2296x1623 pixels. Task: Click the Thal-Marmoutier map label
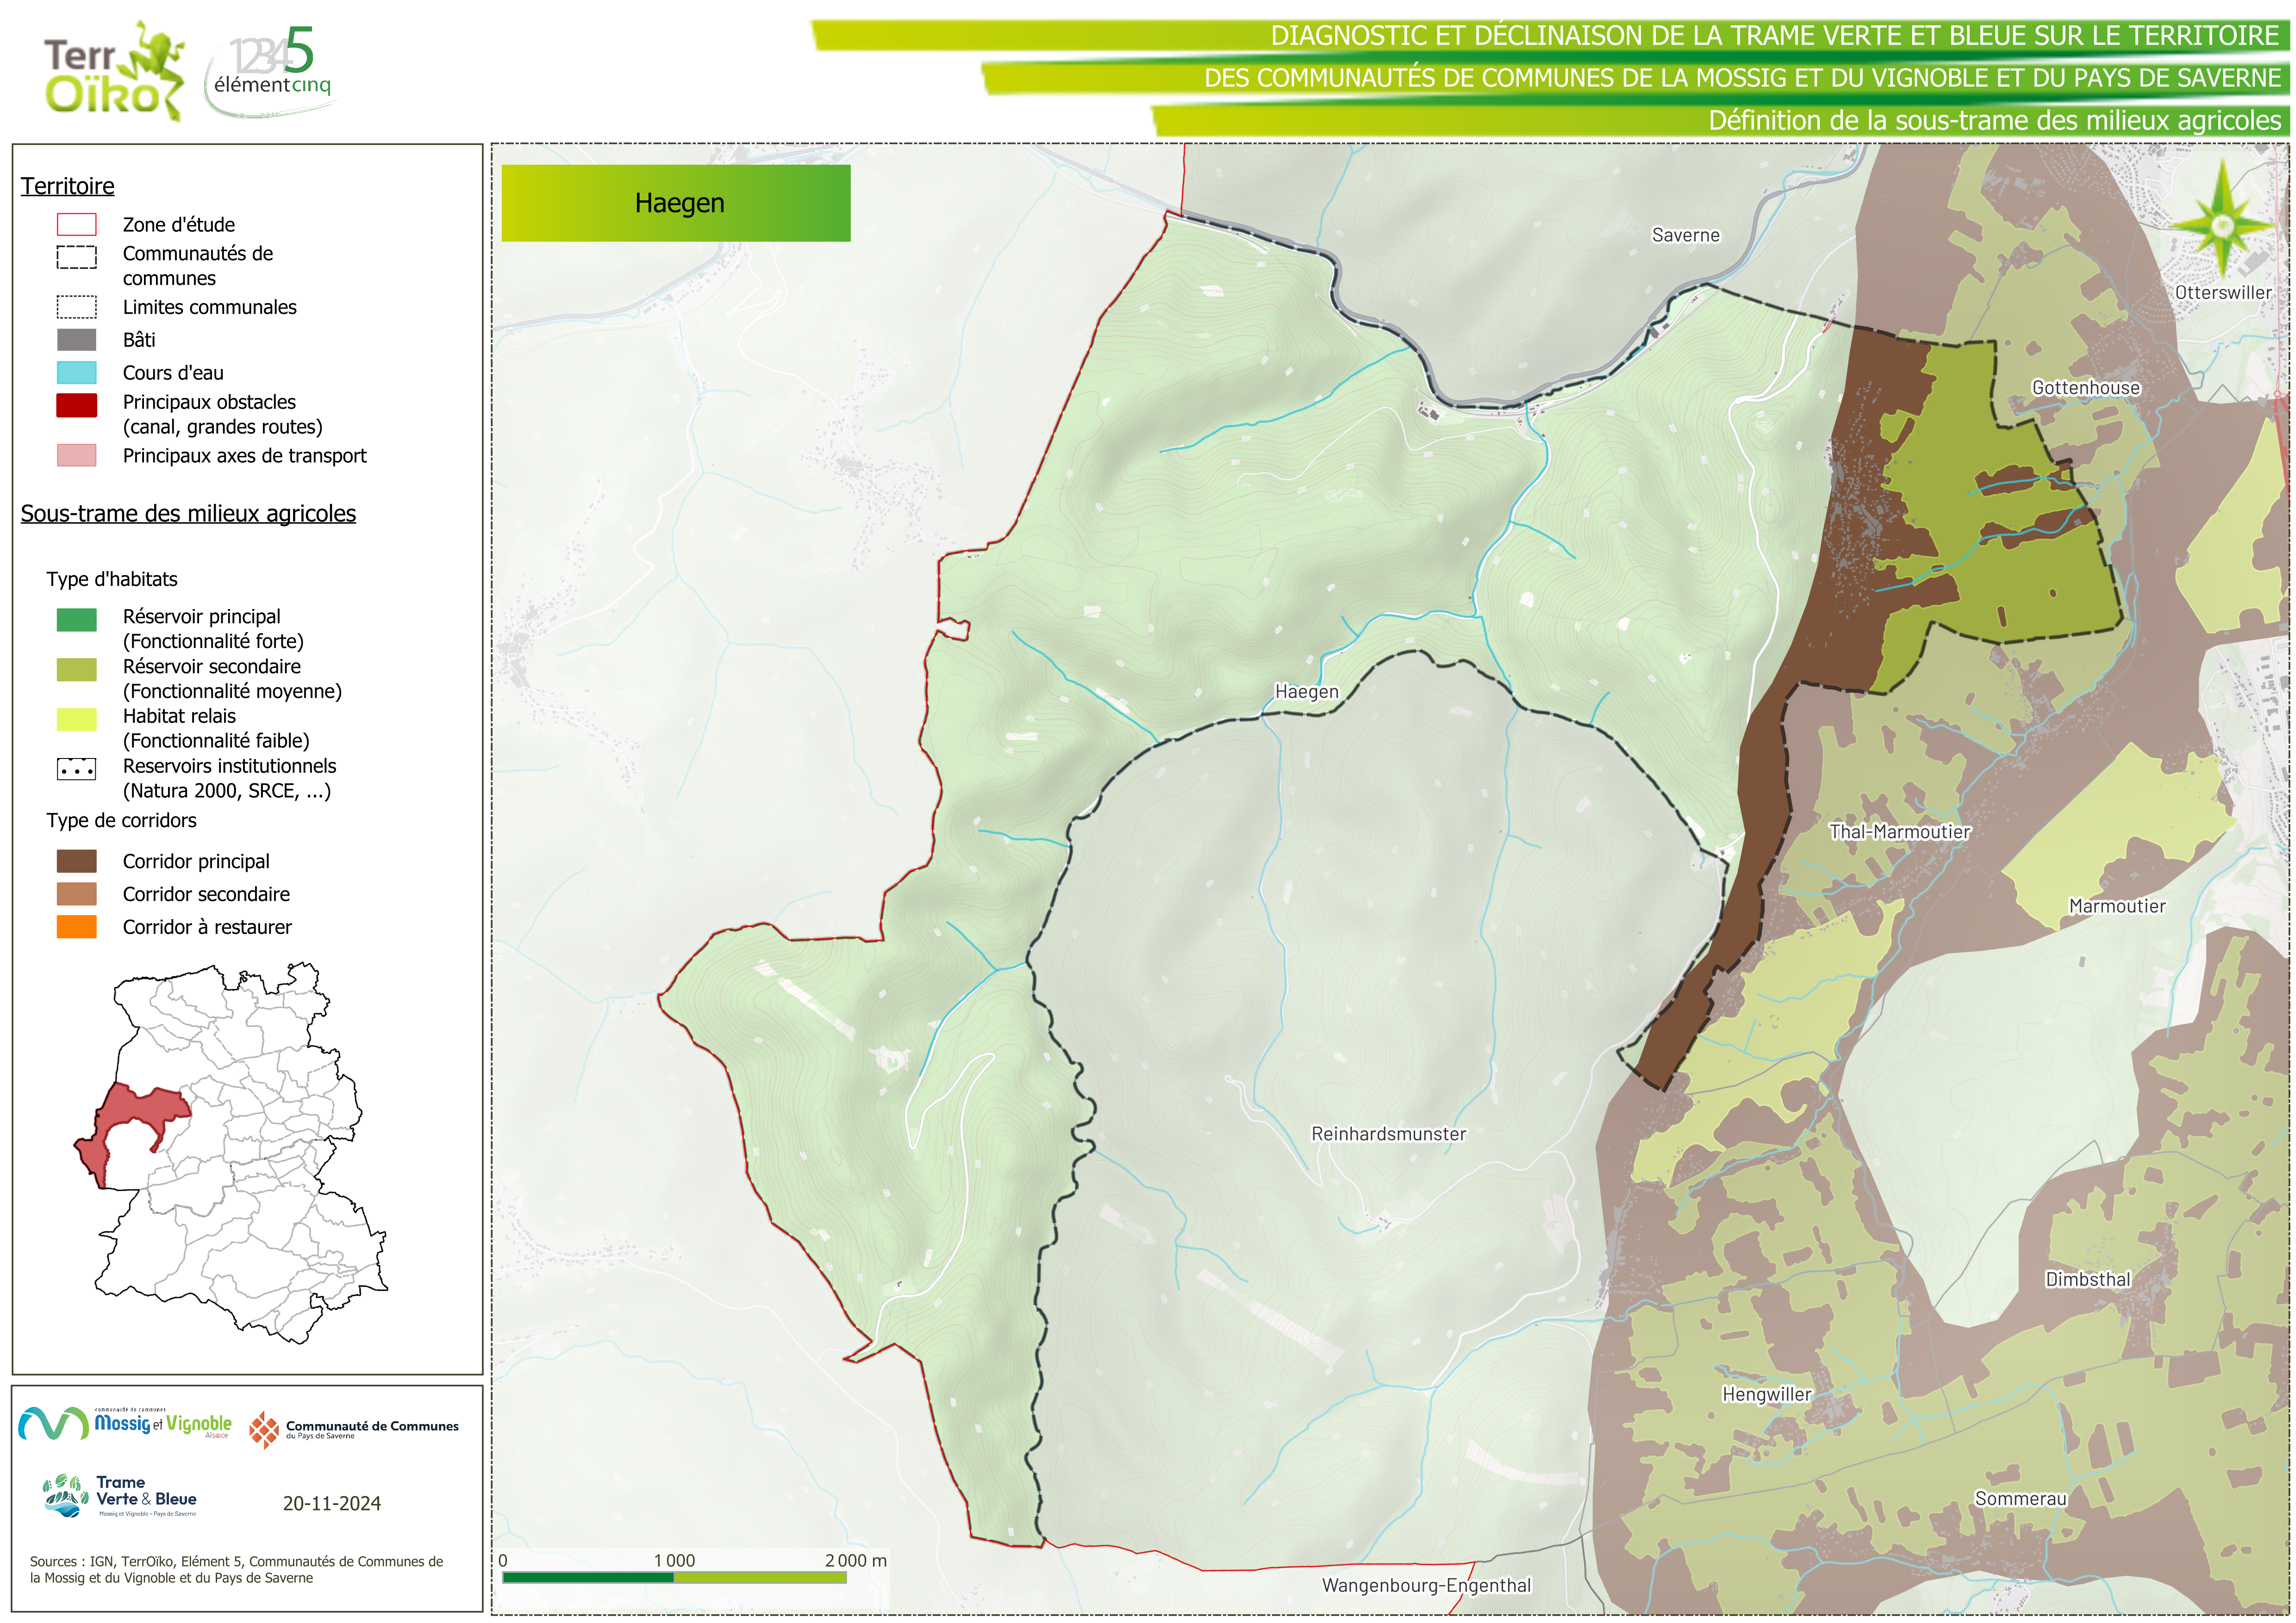pyautogui.click(x=1899, y=832)
